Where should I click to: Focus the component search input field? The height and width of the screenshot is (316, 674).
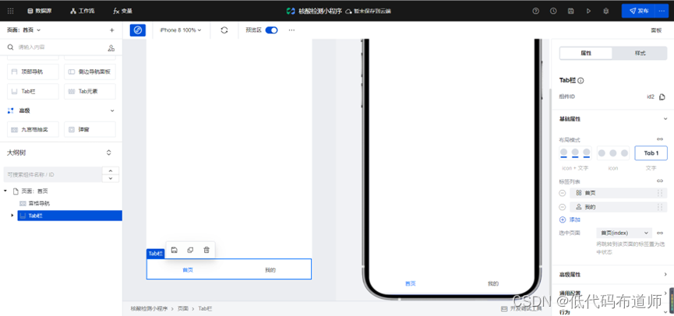pos(56,47)
